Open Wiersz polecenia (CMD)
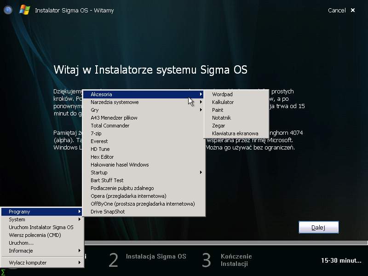The height and width of the screenshot is (276, 368). 42,235
